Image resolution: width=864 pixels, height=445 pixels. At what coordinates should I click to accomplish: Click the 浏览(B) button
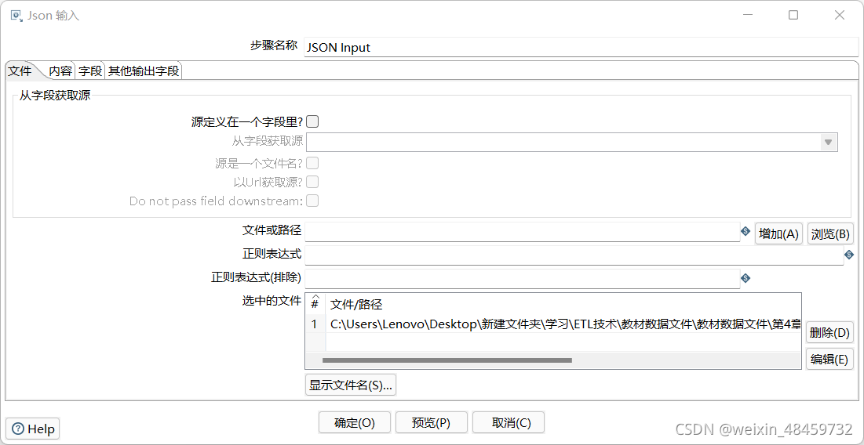click(x=830, y=233)
